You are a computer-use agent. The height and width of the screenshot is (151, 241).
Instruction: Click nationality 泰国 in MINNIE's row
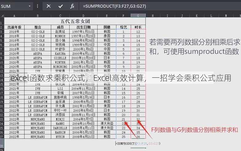point(107,36)
